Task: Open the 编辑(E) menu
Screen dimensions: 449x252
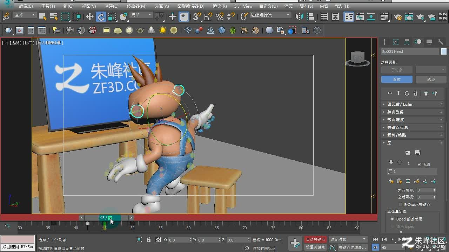Action: point(26,6)
